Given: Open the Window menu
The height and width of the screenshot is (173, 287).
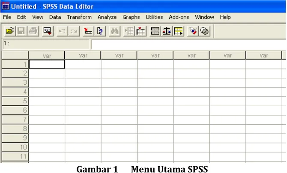Looking at the screenshot, I should 204,17.
